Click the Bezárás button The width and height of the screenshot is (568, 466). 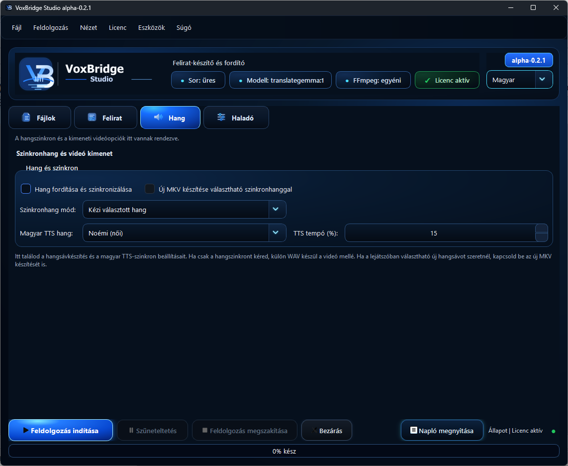click(326, 430)
